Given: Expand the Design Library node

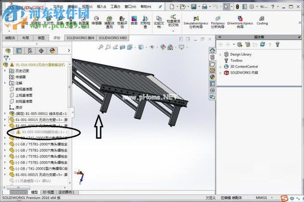Looking at the screenshot, I should 220,55.
